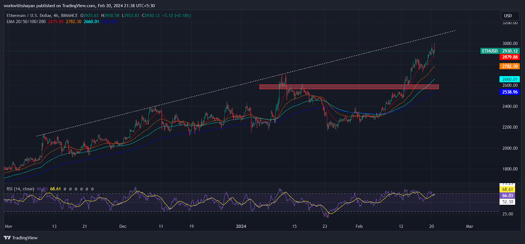Expand the EMA 20/50/100/200 indicator legend

26,22
